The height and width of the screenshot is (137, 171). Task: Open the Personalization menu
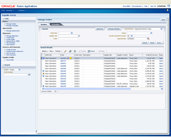pyautogui.click(x=137, y=6)
